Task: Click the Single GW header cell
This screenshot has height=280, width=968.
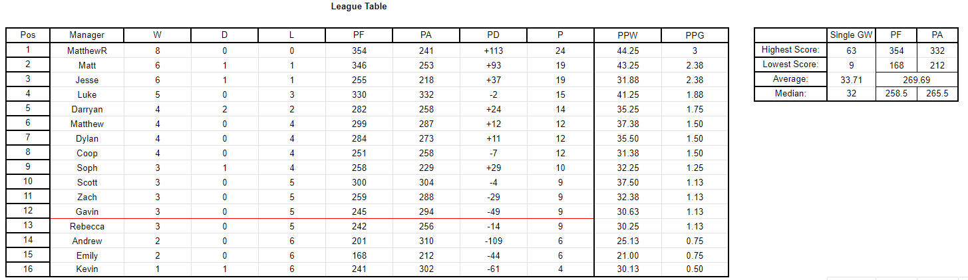Action: (x=852, y=35)
